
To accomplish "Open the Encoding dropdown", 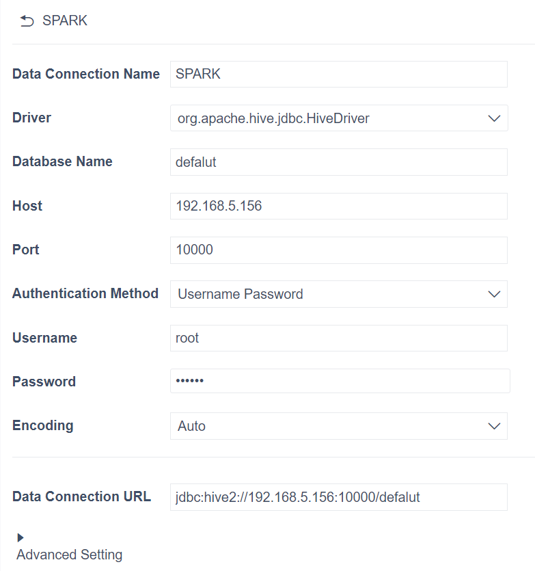I will [x=338, y=425].
